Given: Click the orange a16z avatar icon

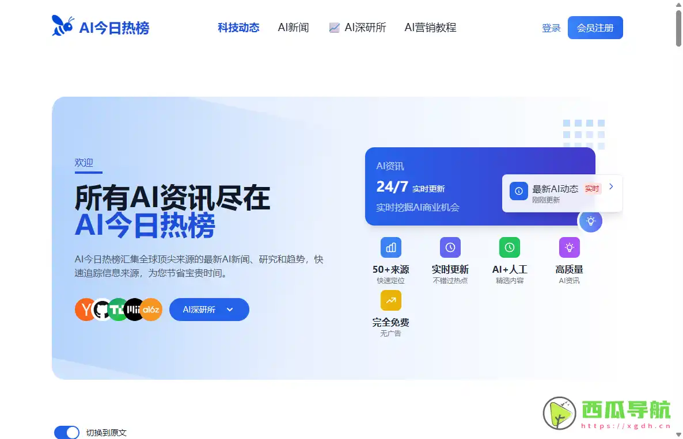Looking at the screenshot, I should (x=151, y=310).
